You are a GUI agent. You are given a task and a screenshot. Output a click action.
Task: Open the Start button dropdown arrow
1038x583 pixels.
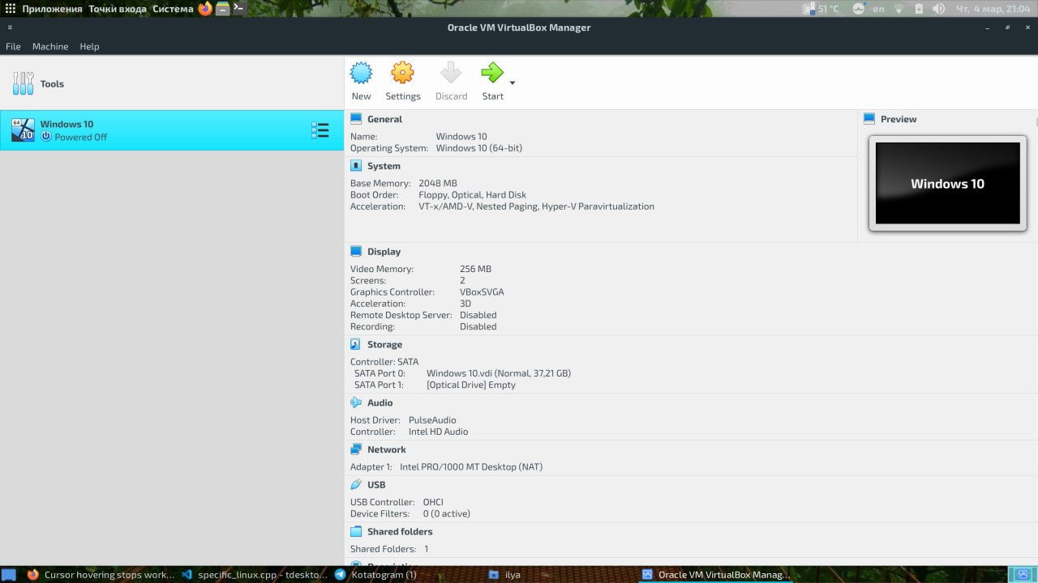click(x=513, y=83)
